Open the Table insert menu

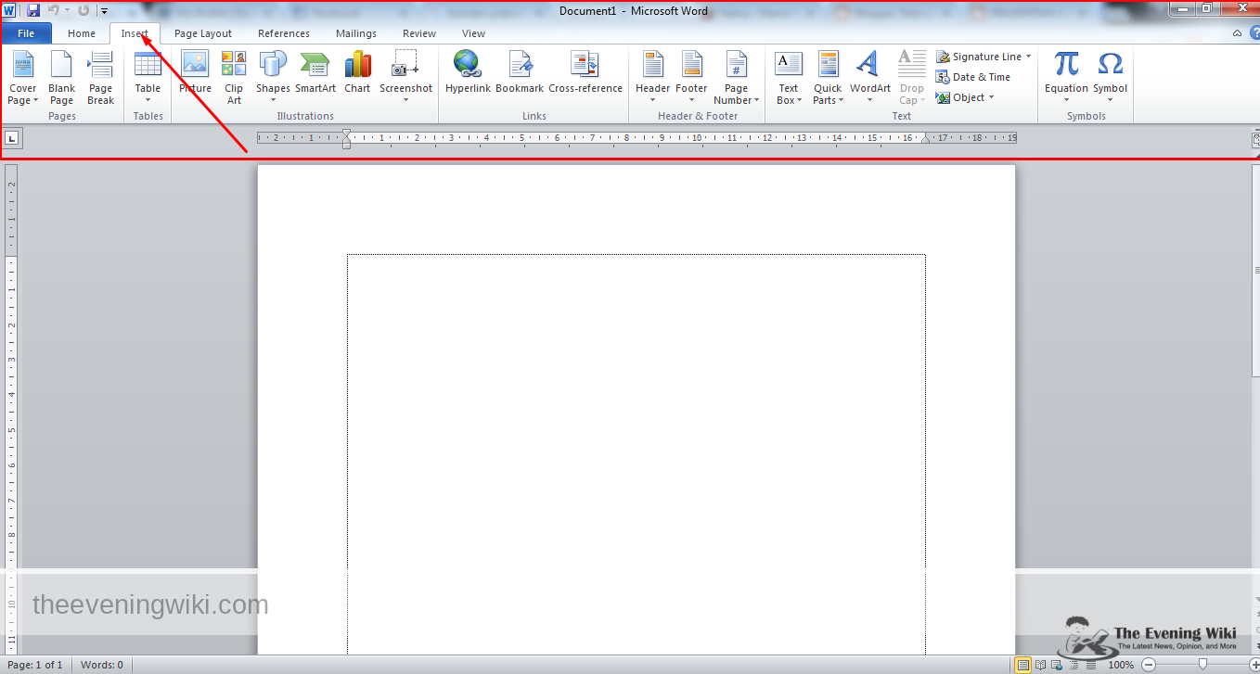[x=148, y=78]
